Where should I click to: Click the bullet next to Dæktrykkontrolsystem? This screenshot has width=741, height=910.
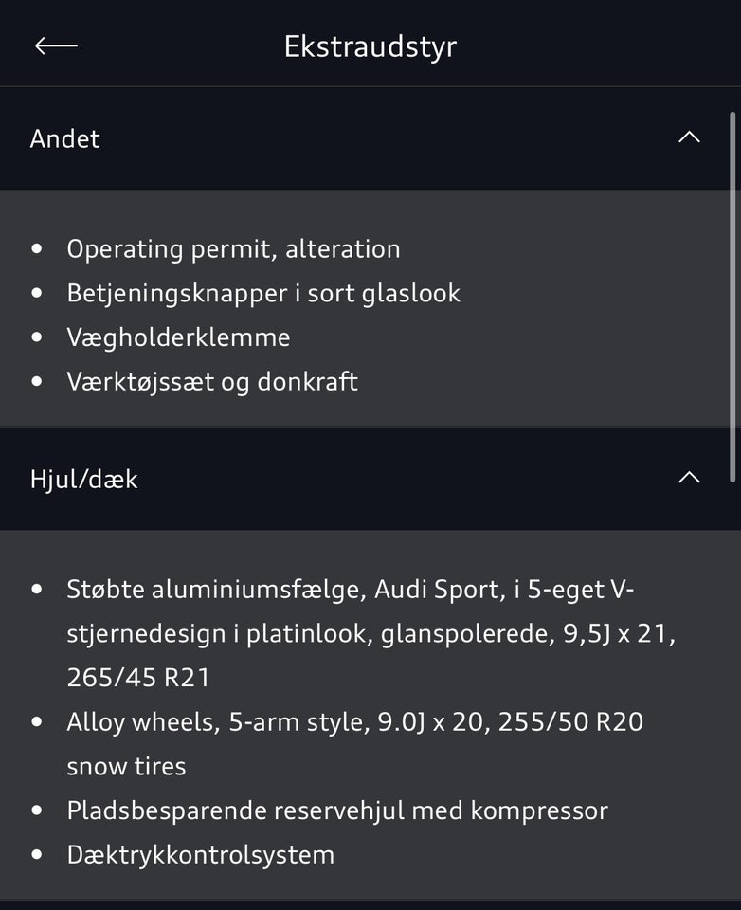[38, 854]
